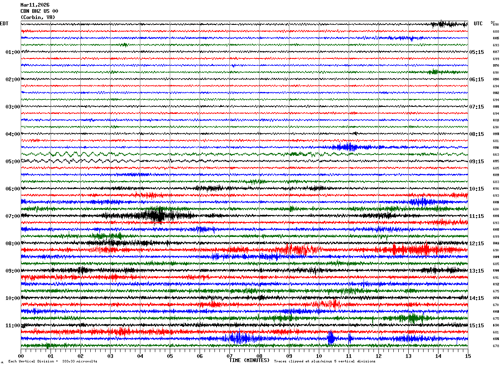Click the date label Mar11,2026
The image size is (501, 367).
[x=35, y=5]
